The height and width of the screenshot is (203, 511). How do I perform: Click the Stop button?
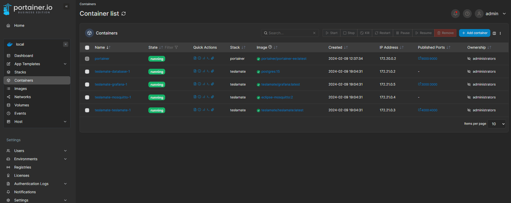(x=349, y=33)
